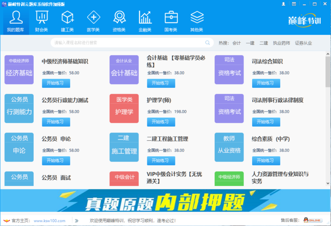Click the 人力资源管理专业知识与实务 title

tap(280, 178)
